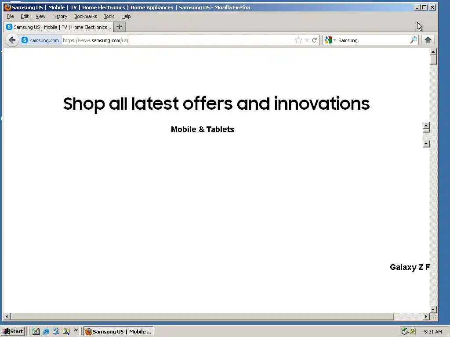The height and width of the screenshot is (337, 450).
Task: Open a new tab with the plus button
Action: coord(120,27)
